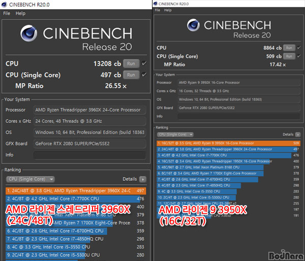Toggle Single Core checkbox in right window

[299, 56]
